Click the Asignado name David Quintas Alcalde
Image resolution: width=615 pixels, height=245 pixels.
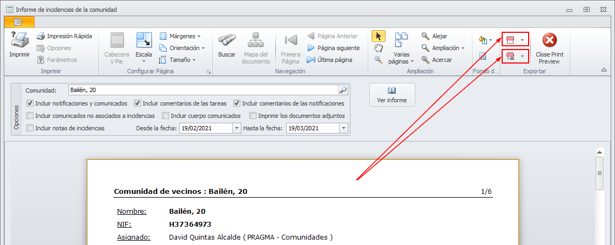click(x=206, y=237)
